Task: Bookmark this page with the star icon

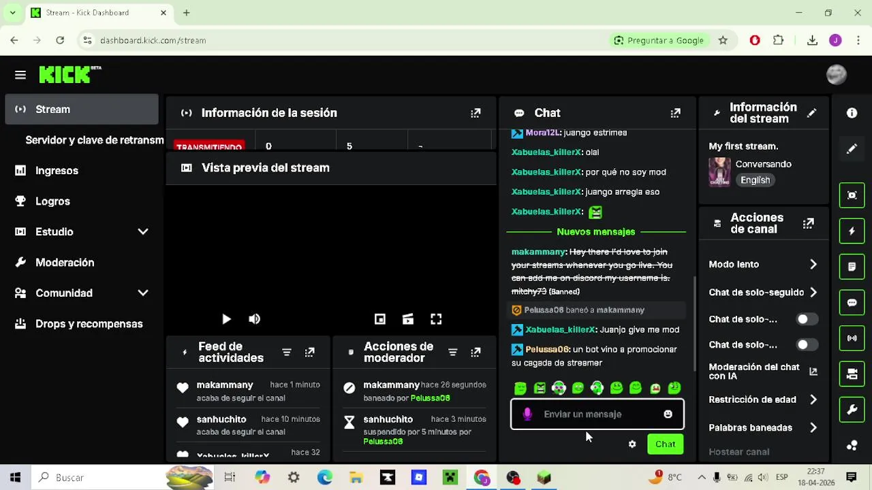Action: pos(723,40)
